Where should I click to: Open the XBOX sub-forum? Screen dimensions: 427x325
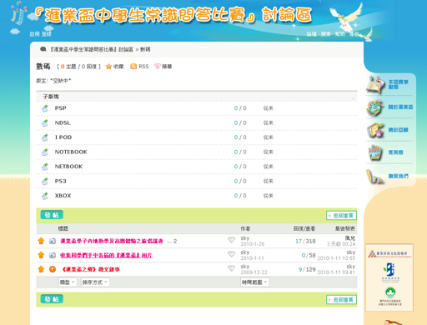[63, 196]
